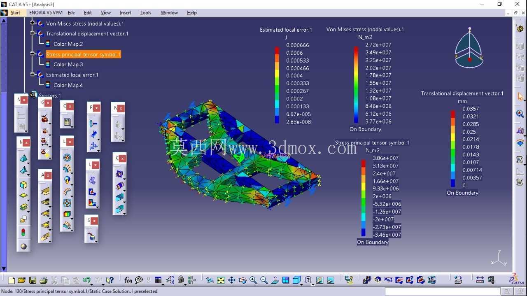Select Color Map.3 in the tree
Viewport: 527px width, 296px height.
point(68,64)
